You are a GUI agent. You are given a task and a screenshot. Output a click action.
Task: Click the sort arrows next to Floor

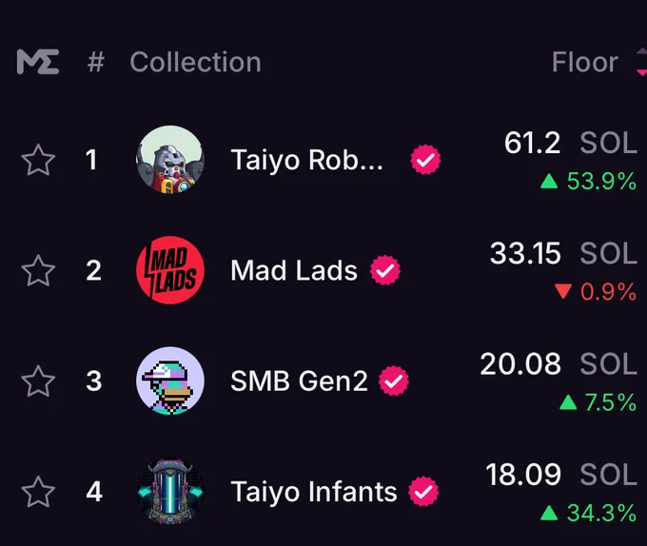click(x=641, y=62)
